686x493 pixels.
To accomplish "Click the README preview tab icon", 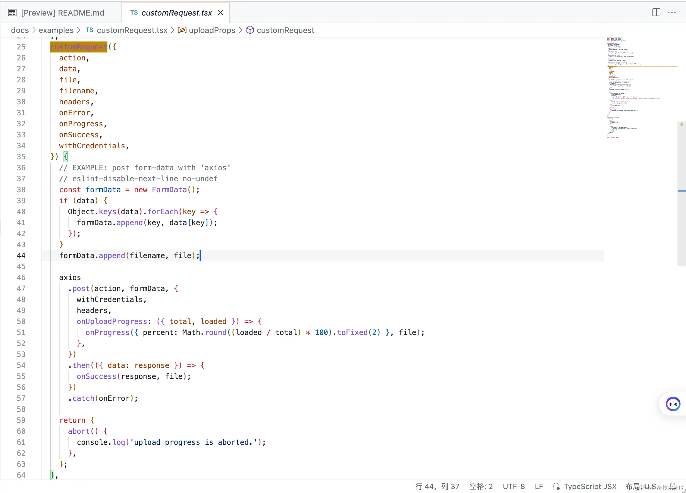I will coord(12,13).
